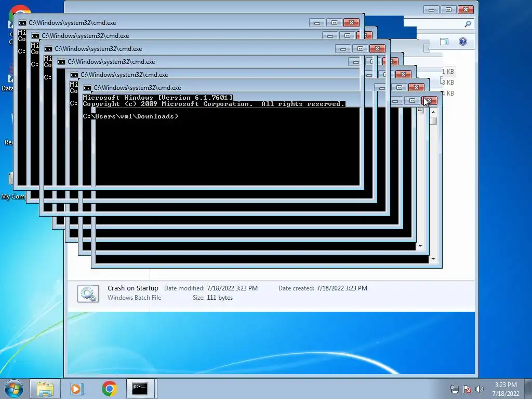Image resolution: width=532 pixels, height=399 pixels.
Task: Click the Show desktop strip beside clock
Action: [528, 389]
